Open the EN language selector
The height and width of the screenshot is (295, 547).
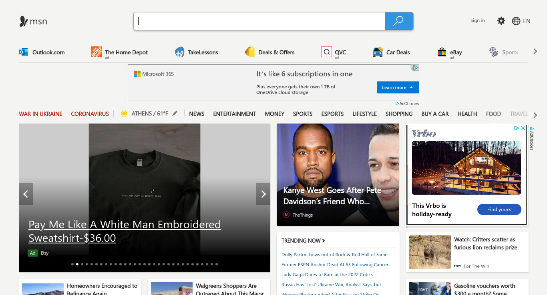click(527, 21)
